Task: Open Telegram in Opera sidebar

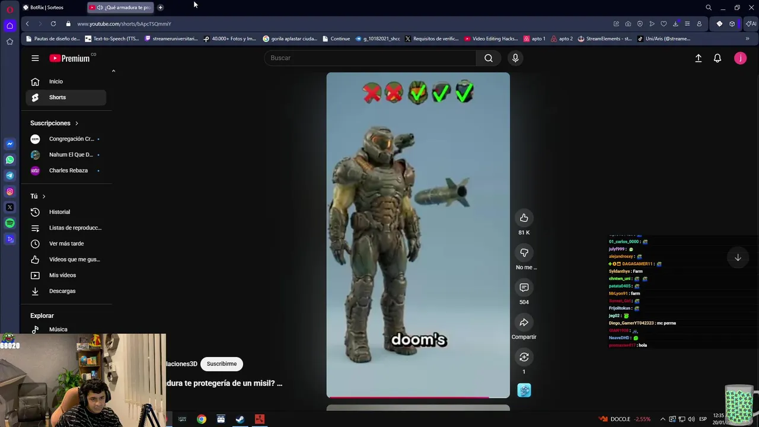Action: coord(9,176)
